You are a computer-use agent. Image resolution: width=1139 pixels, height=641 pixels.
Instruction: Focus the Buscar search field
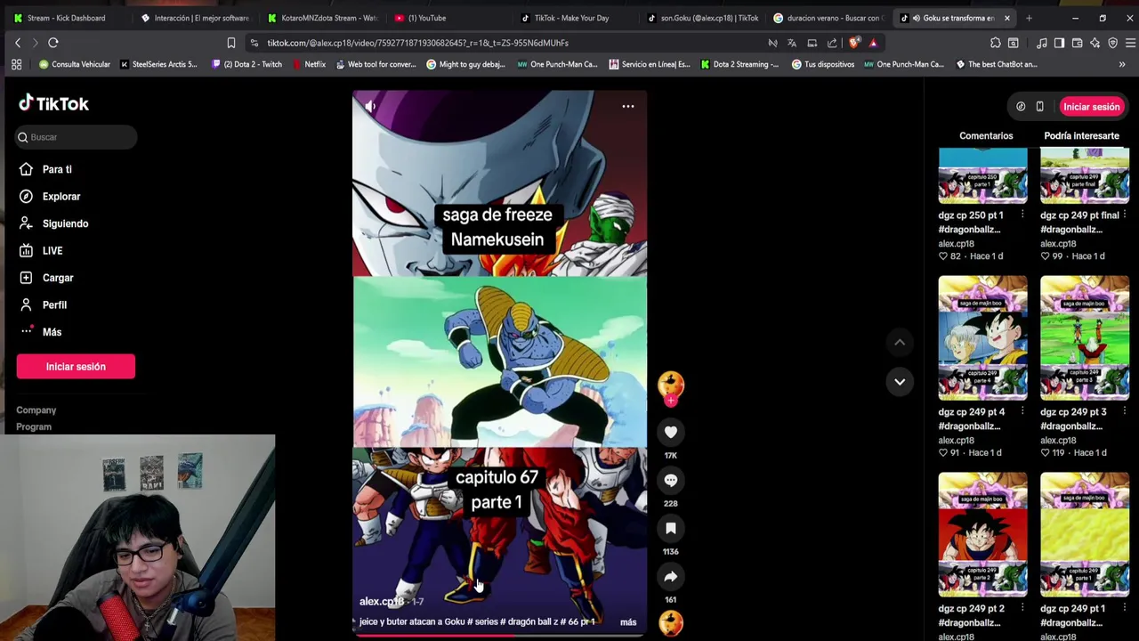(x=77, y=137)
